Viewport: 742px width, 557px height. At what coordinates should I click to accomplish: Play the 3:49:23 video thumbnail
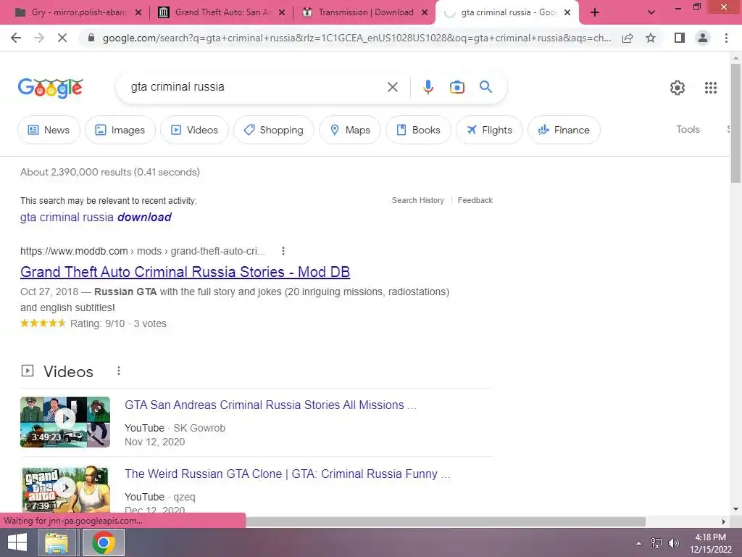pyautogui.click(x=65, y=422)
